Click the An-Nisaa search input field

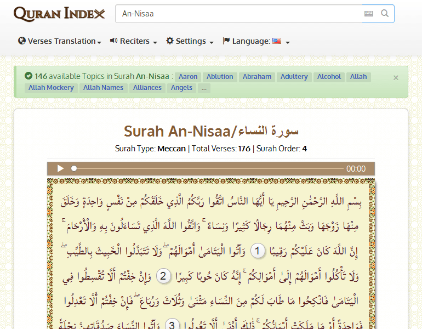(x=238, y=14)
